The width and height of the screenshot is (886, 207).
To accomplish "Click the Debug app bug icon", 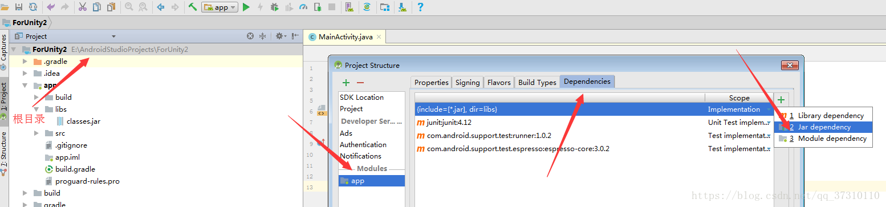I will click(x=274, y=7).
